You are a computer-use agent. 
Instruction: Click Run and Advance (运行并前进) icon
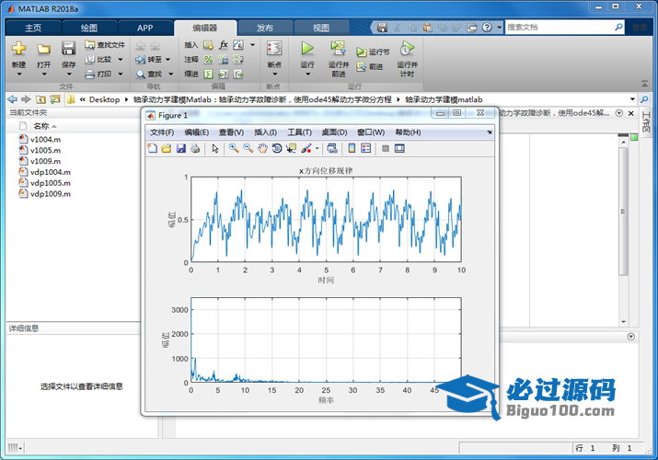338,49
